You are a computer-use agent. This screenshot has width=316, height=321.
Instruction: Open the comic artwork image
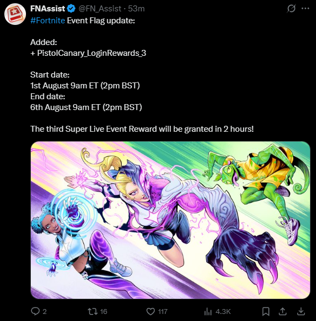pos(170,220)
